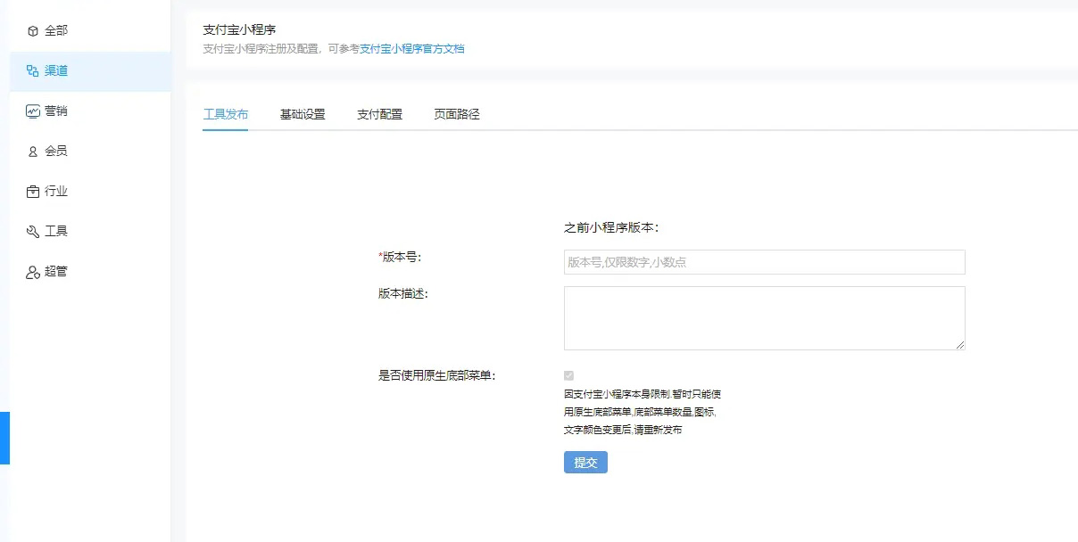Open the 支付宝小程序官方文档 link
The width and height of the screenshot is (1078, 542).
412,49
